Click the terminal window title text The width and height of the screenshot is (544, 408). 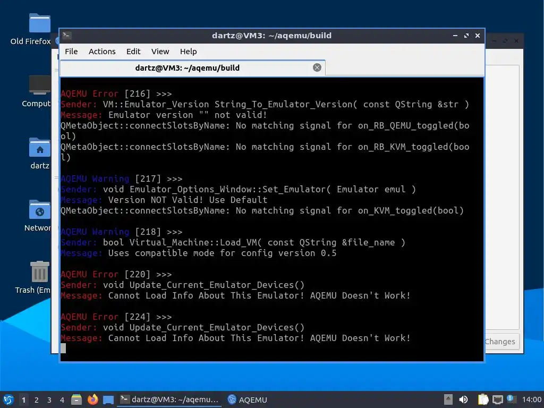(x=271, y=36)
